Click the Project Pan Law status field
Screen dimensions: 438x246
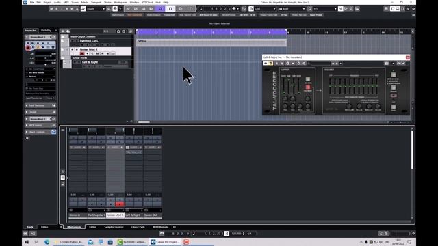point(307,15)
